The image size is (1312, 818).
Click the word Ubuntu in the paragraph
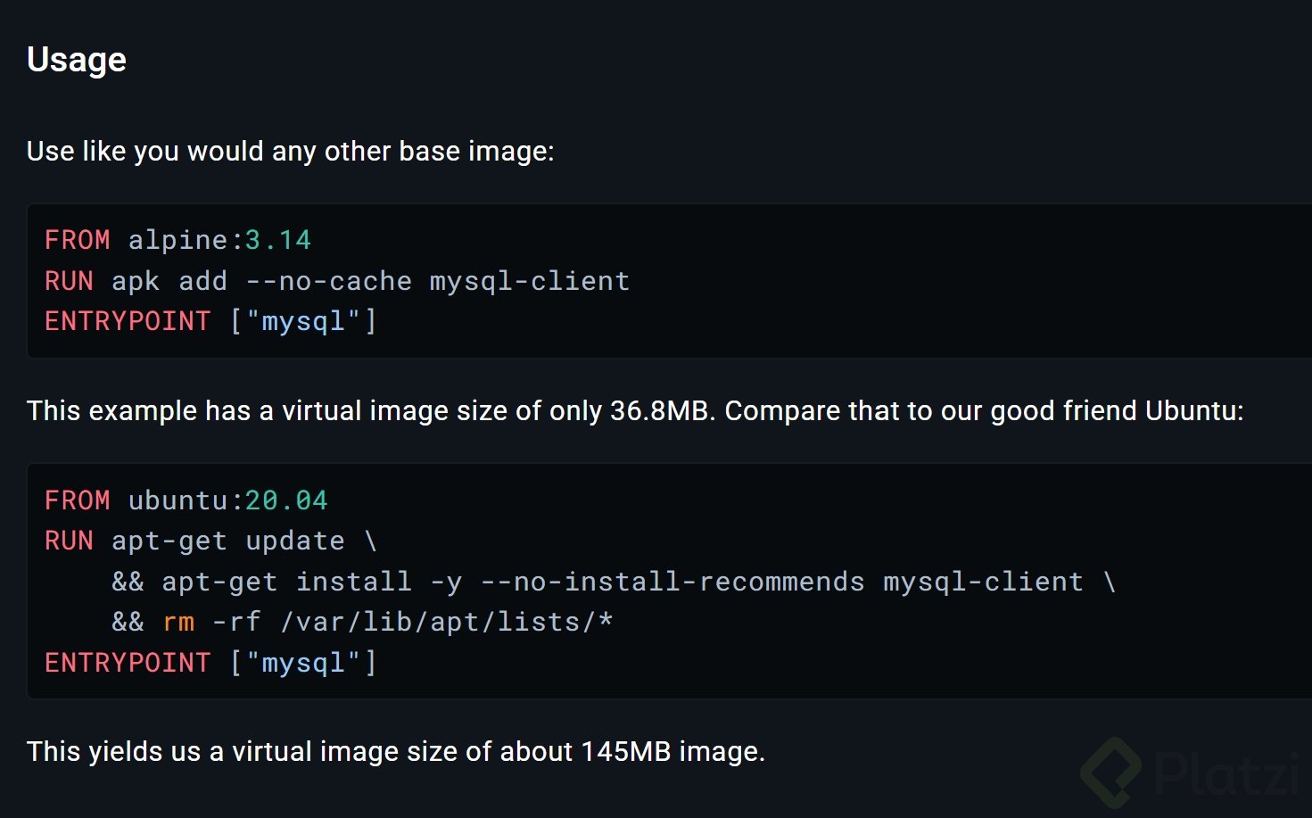tap(1193, 410)
